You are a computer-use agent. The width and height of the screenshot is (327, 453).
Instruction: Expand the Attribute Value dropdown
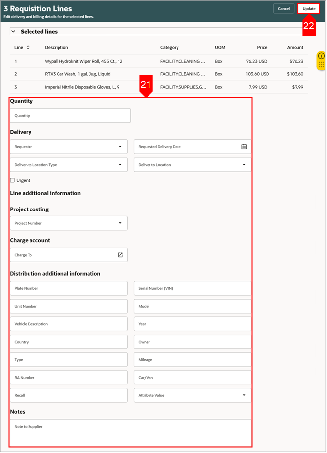244,395
